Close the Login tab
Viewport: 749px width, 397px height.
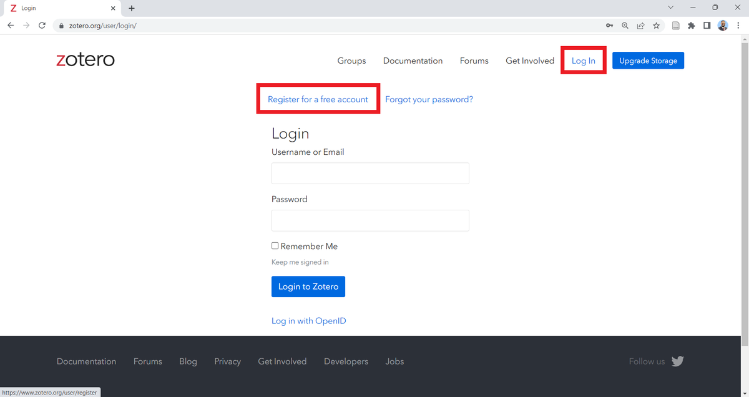[x=113, y=8]
